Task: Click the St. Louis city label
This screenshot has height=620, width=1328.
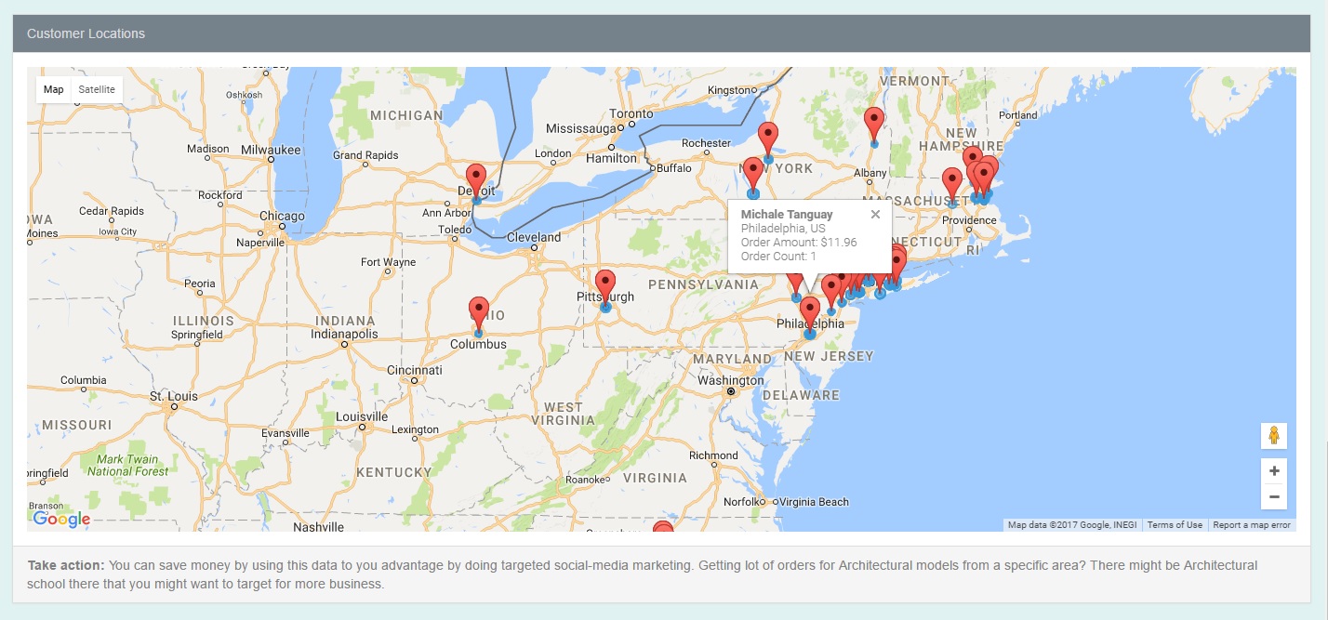Action: 174,397
